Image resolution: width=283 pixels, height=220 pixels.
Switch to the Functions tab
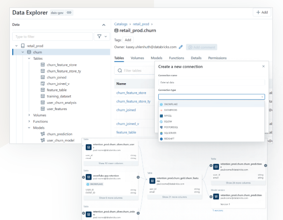coord(177,58)
